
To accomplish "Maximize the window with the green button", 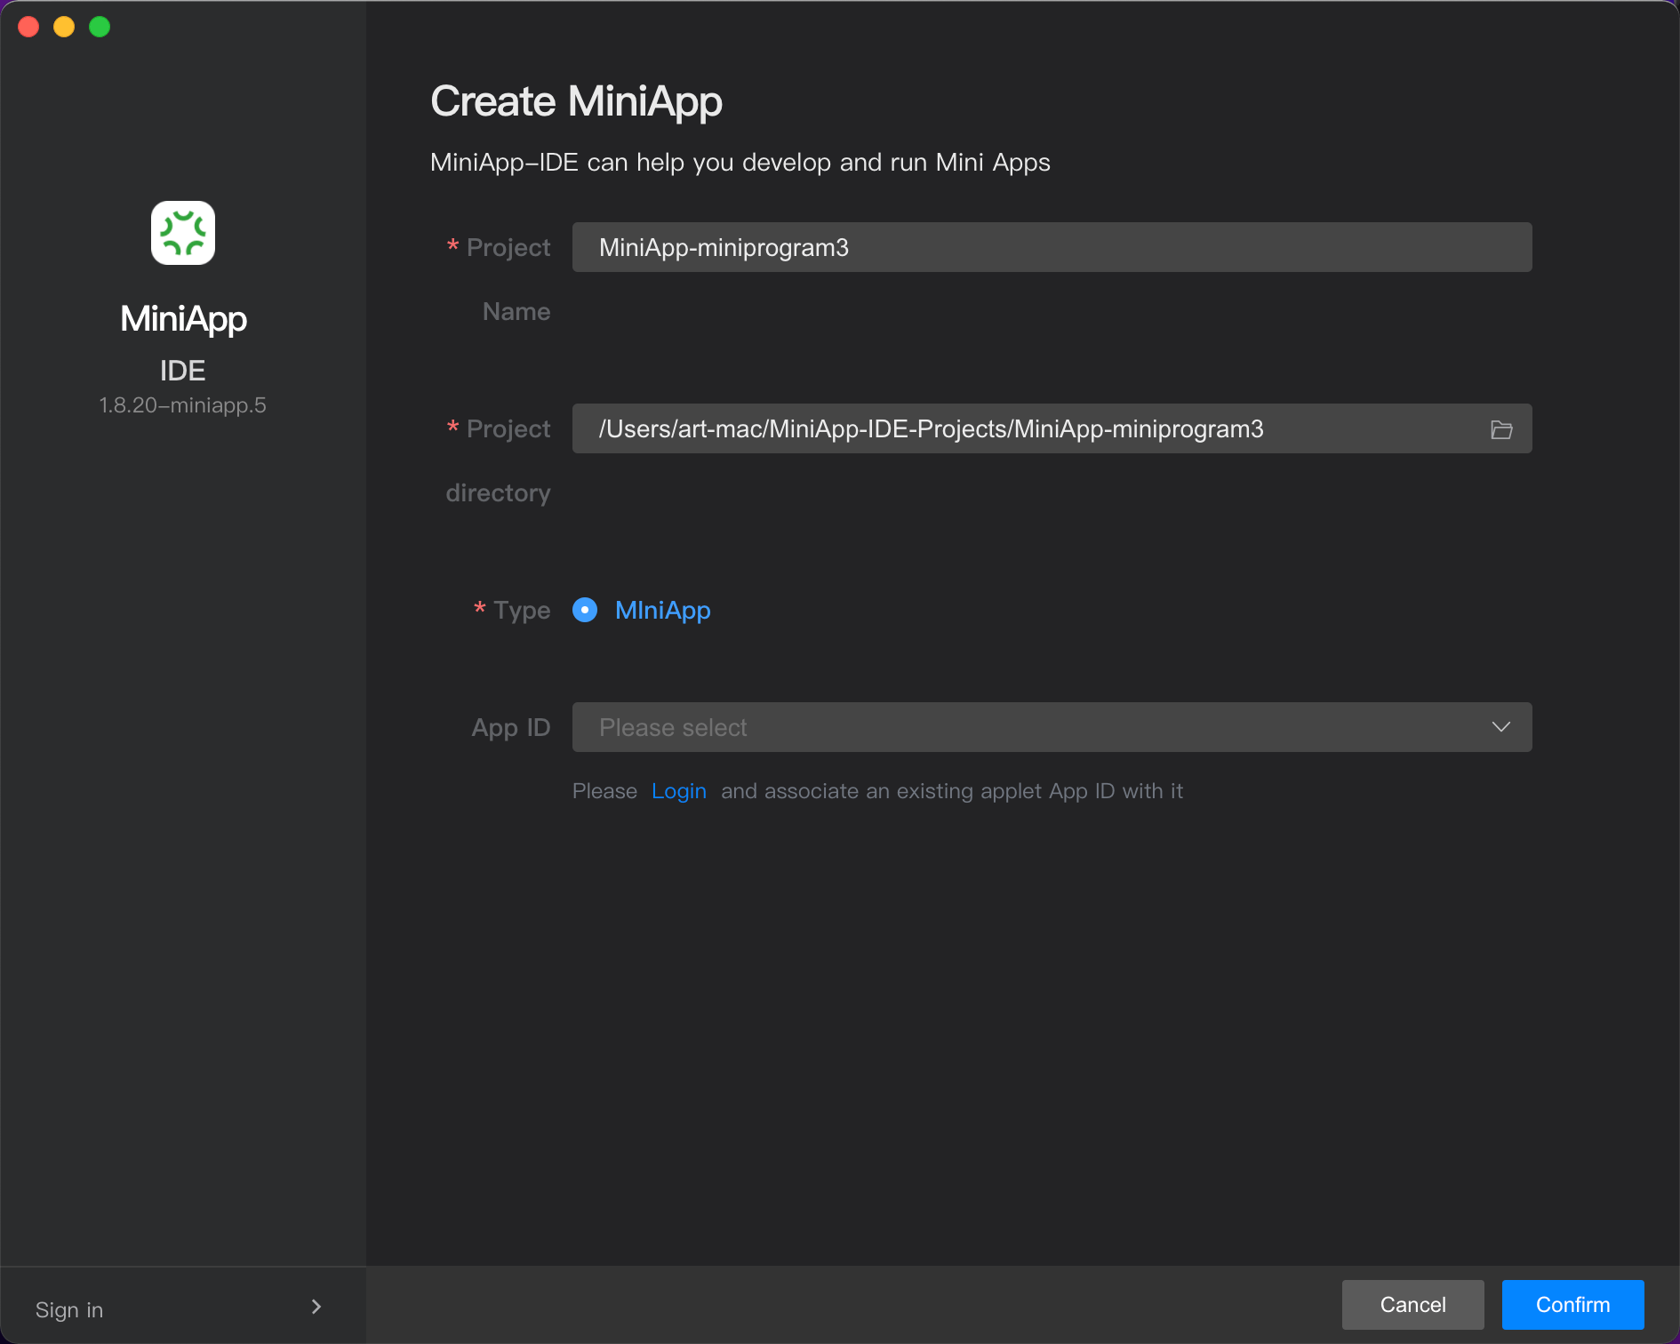I will click(100, 27).
